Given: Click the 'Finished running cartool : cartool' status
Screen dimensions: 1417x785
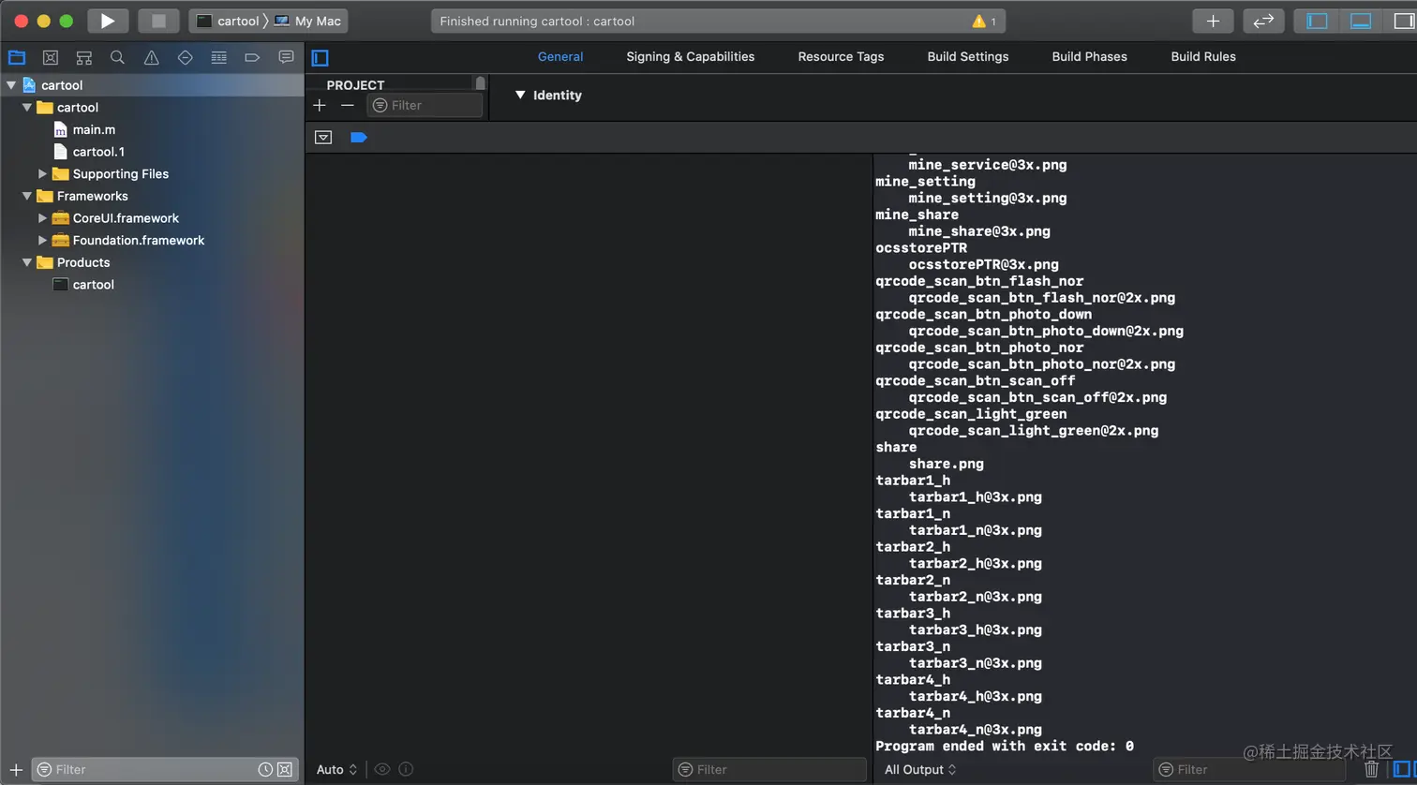Looking at the screenshot, I should tap(537, 21).
